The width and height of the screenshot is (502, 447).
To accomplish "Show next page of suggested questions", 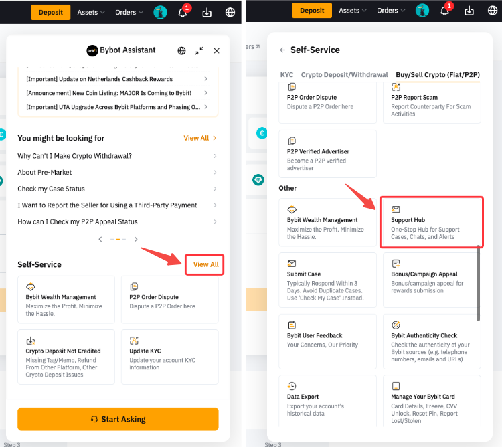I will (x=136, y=239).
